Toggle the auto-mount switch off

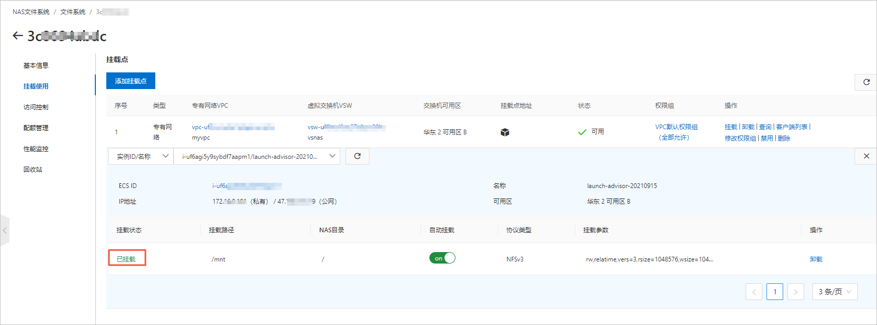pos(442,258)
